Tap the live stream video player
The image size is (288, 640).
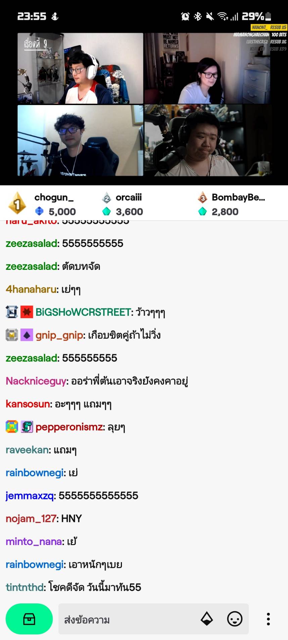pos(144,104)
